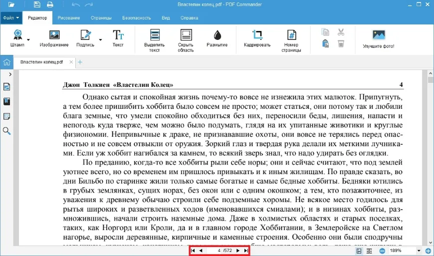Click the Улучшите фото! button
Screen dimensions: 434x256
click(x=378, y=39)
